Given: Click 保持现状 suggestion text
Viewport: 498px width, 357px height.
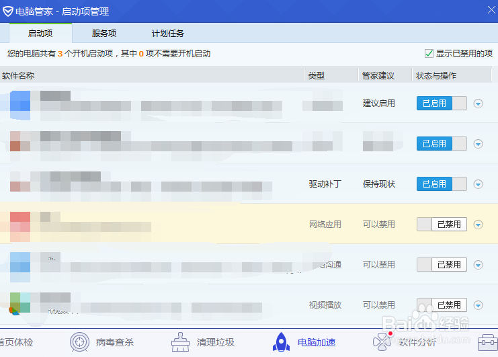Looking at the screenshot, I should (379, 184).
